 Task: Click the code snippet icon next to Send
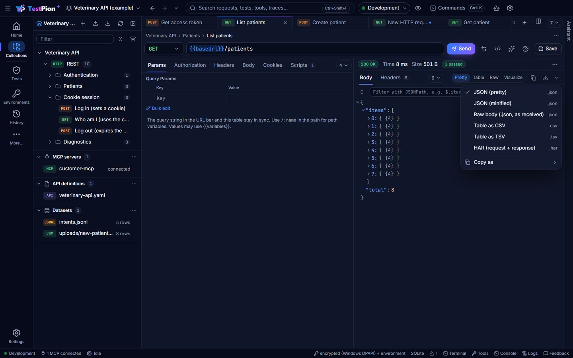pyautogui.click(x=497, y=49)
